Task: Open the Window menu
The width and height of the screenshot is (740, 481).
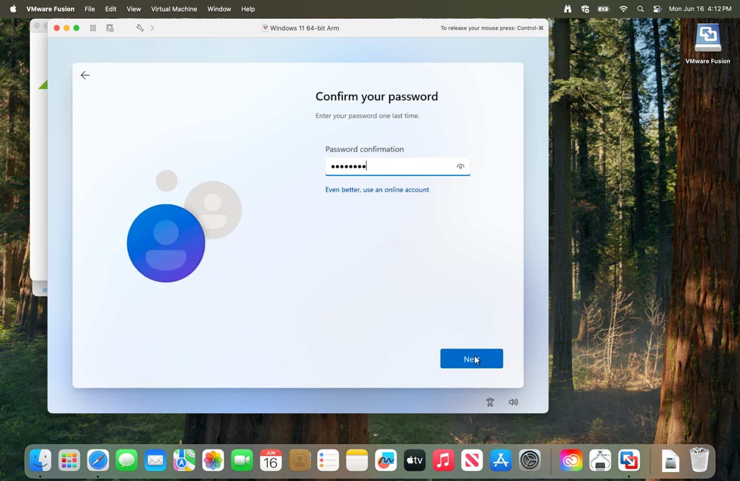Action: pos(219,9)
